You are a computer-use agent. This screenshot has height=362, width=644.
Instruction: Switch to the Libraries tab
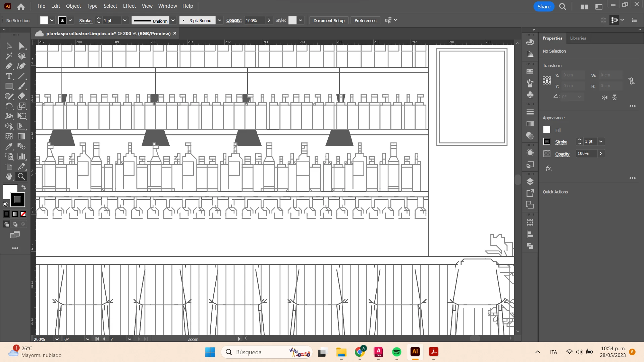point(578,38)
